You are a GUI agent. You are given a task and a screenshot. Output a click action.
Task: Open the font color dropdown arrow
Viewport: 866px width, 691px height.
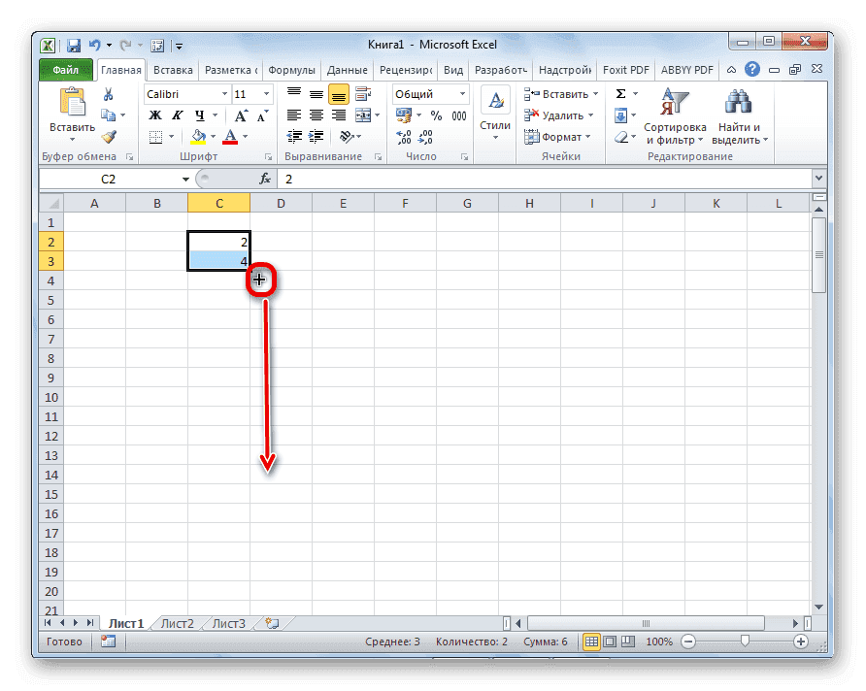[x=247, y=136]
